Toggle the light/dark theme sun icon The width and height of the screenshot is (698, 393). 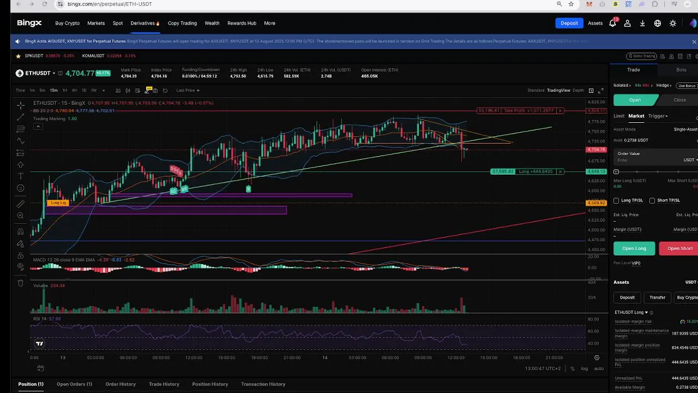point(673,23)
